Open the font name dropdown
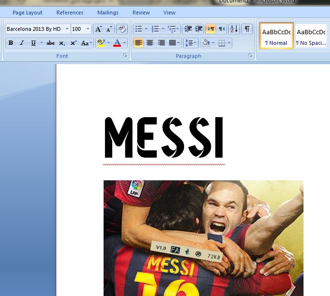This screenshot has height=296, width=330. tap(67, 29)
